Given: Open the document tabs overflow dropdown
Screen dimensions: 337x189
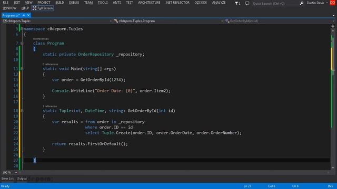Looking at the screenshot, I should [333, 15].
